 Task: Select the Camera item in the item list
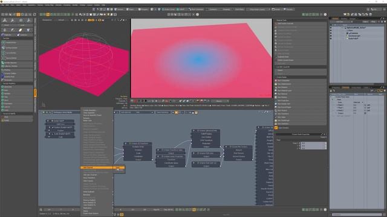pos(354,33)
